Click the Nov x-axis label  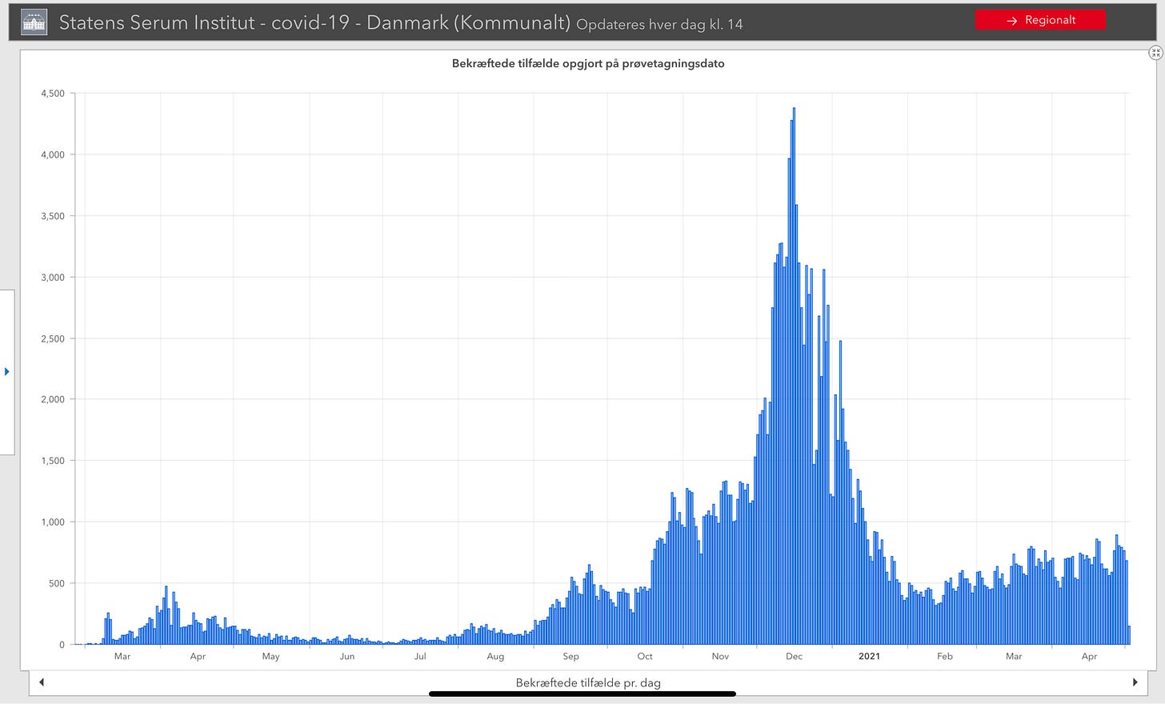coord(720,656)
